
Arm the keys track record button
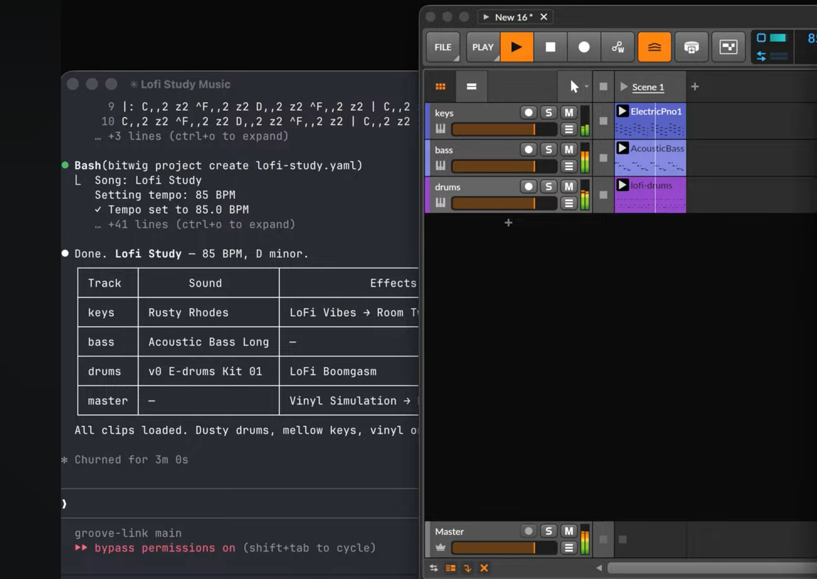[x=529, y=113]
